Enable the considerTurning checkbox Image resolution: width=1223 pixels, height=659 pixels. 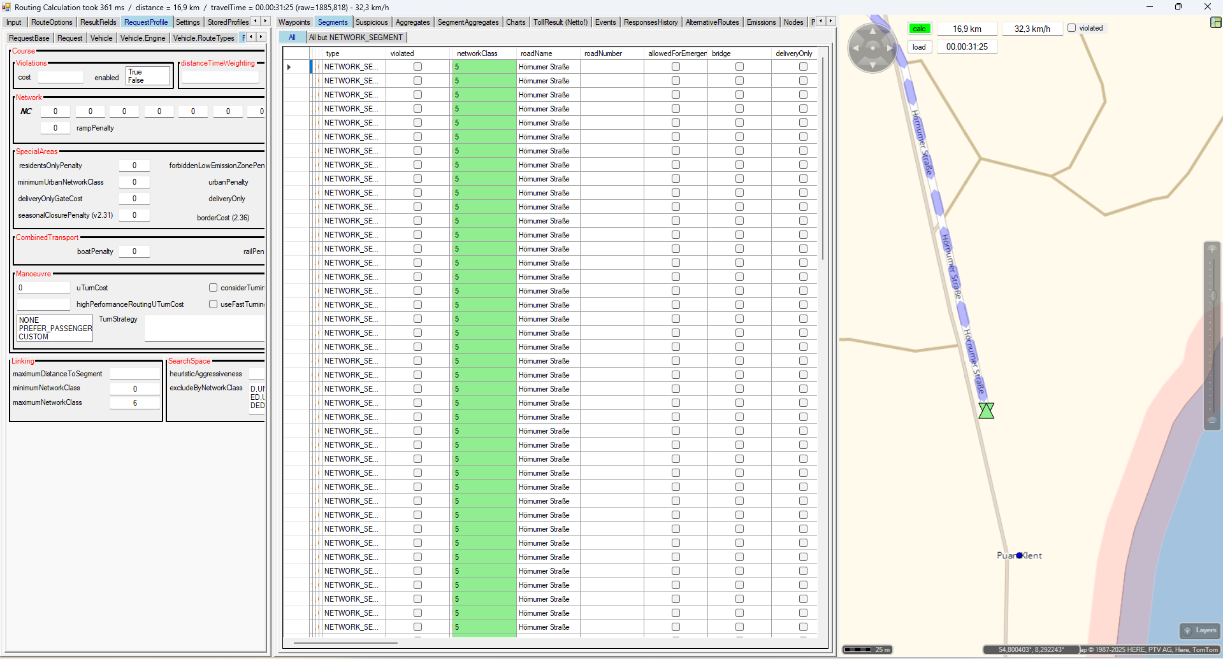pos(213,288)
